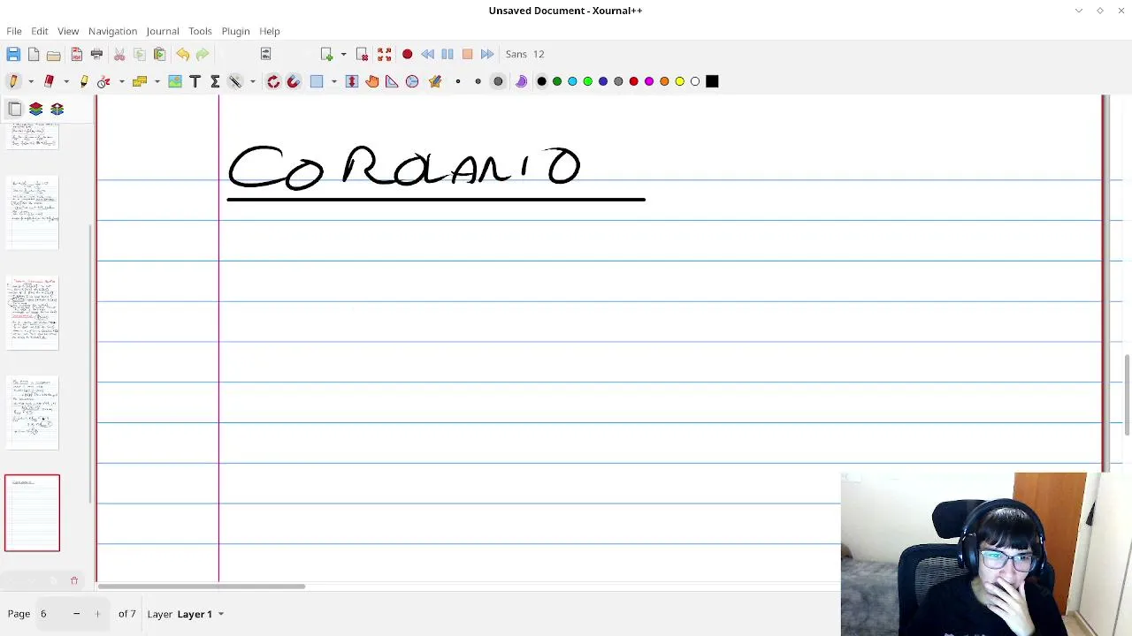
Task: Open the Help menu
Action: coord(270,31)
